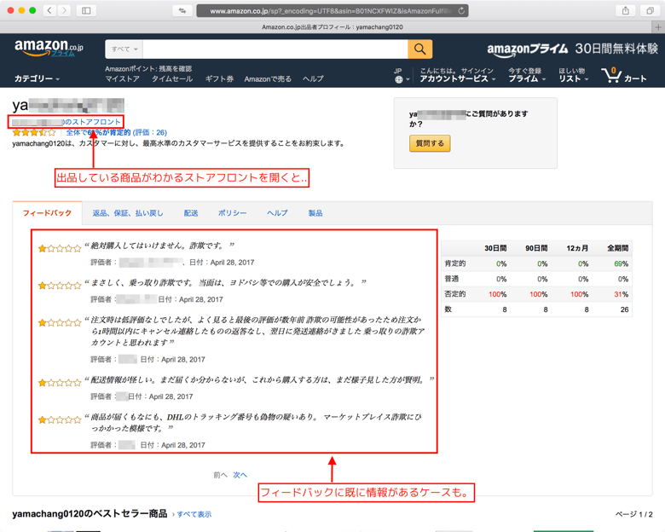Open the カテゴリー dropdown menu

[x=37, y=79]
